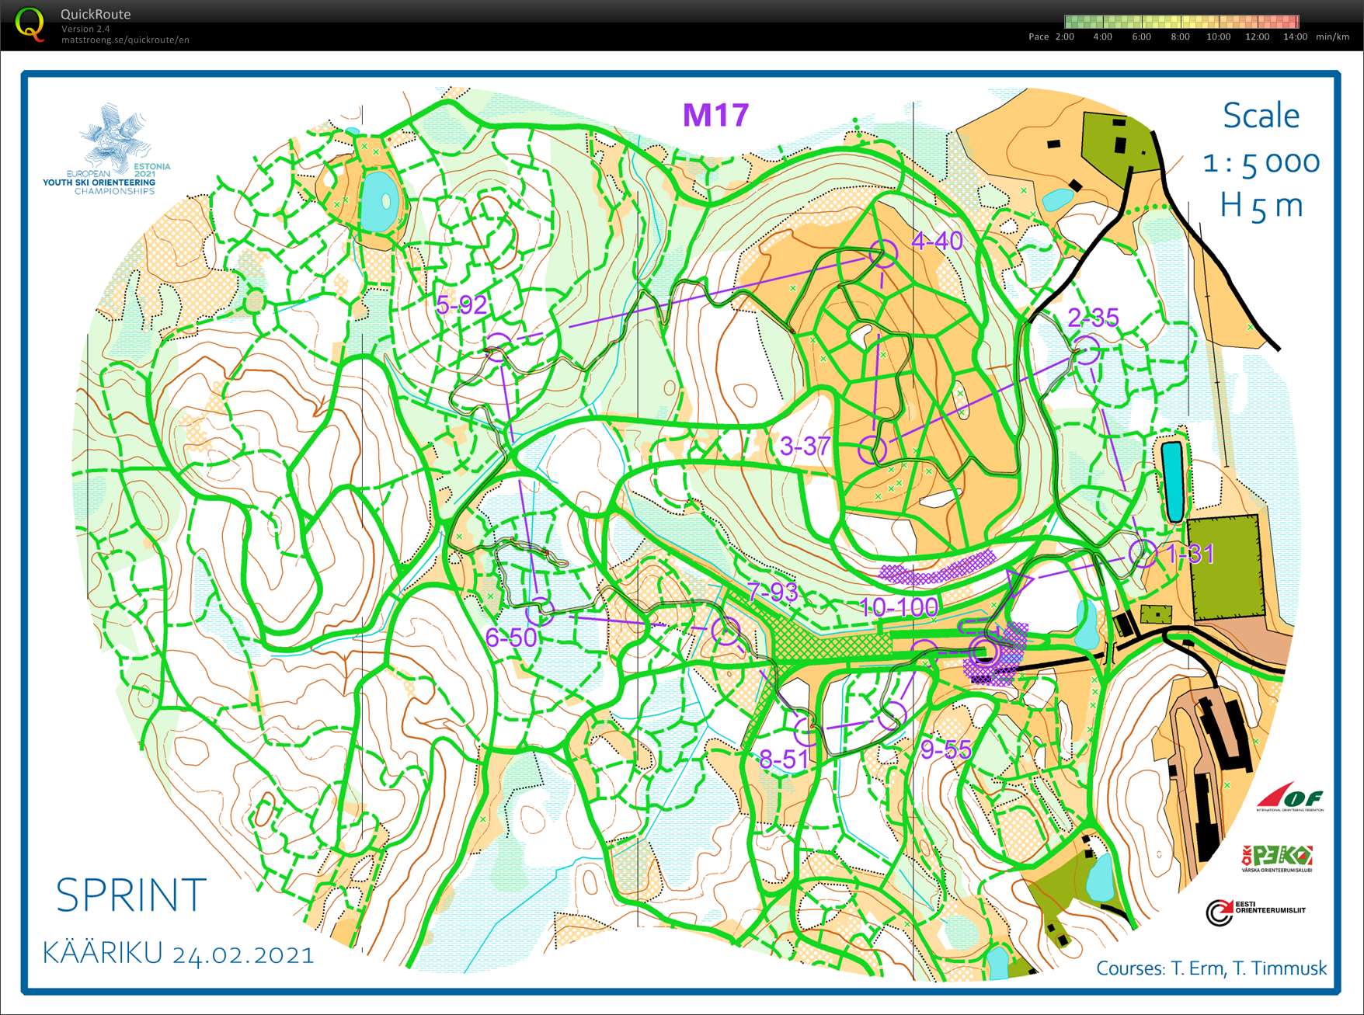Click the IOF federation logo
Screen dimensions: 1364x1015
click(1290, 798)
